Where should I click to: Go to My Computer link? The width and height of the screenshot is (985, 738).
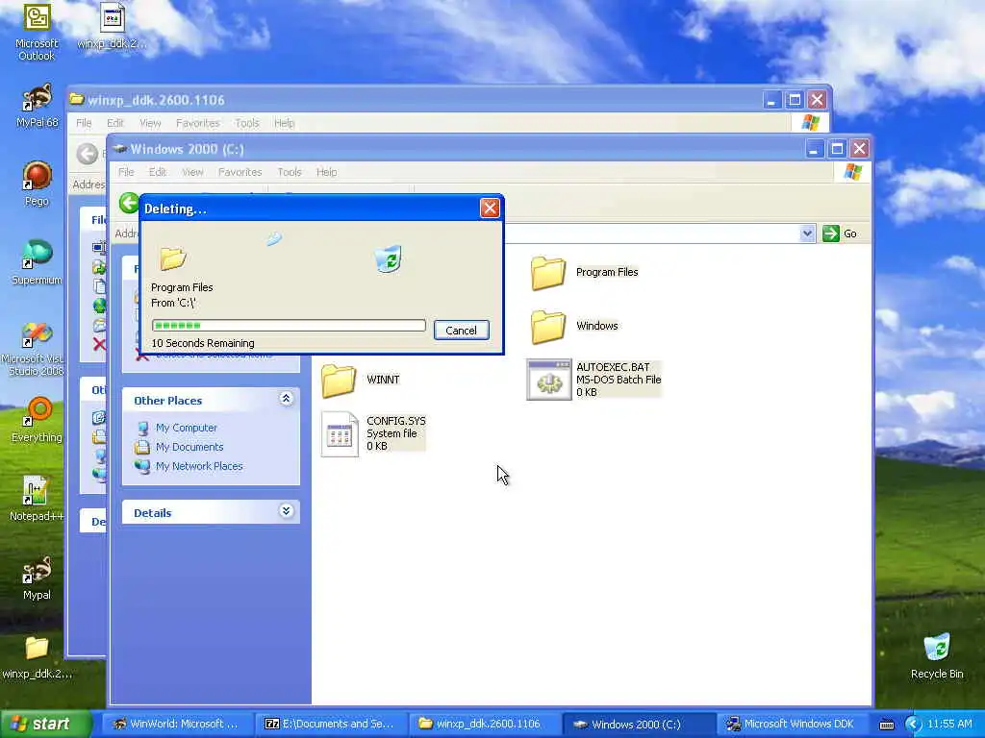(x=186, y=428)
